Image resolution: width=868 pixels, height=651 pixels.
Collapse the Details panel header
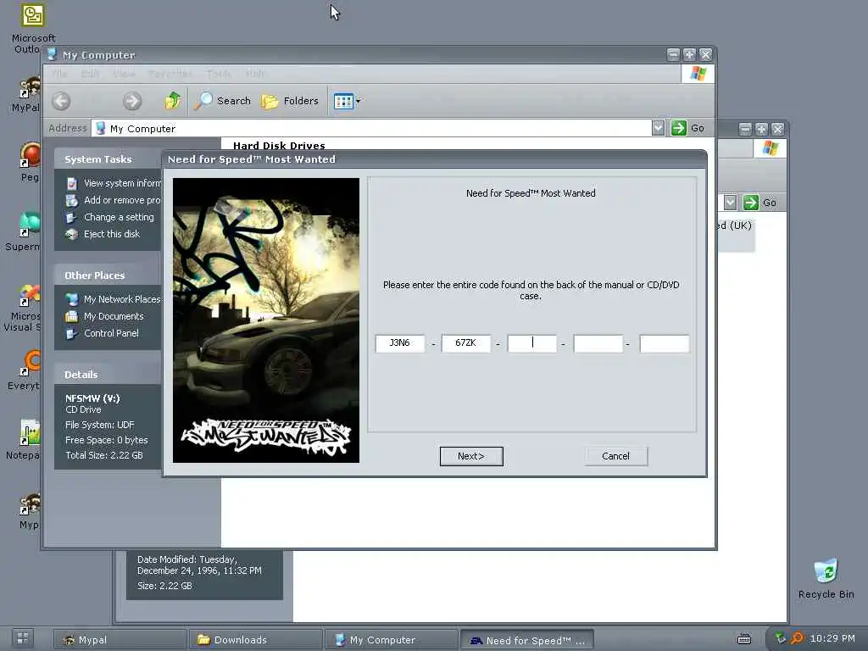pyautogui.click(x=108, y=375)
